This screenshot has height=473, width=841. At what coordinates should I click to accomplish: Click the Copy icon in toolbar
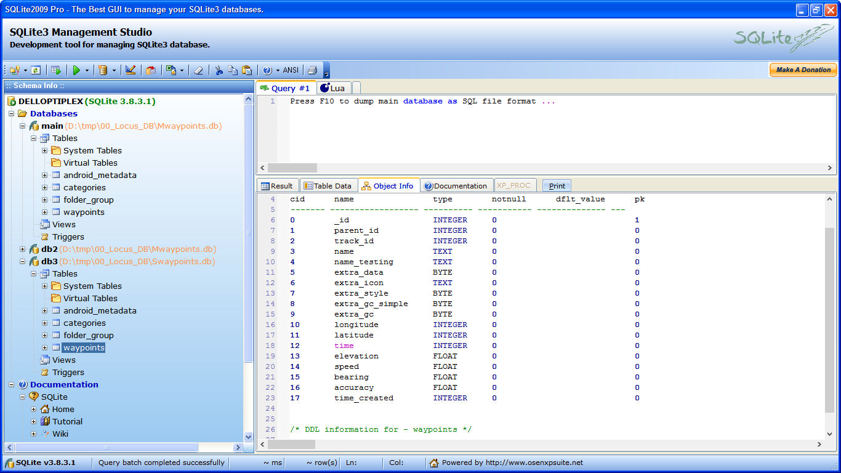[x=233, y=70]
